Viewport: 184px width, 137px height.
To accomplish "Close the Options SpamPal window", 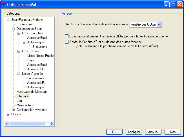I will 180,5.
